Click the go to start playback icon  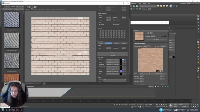[x=157, y=104]
